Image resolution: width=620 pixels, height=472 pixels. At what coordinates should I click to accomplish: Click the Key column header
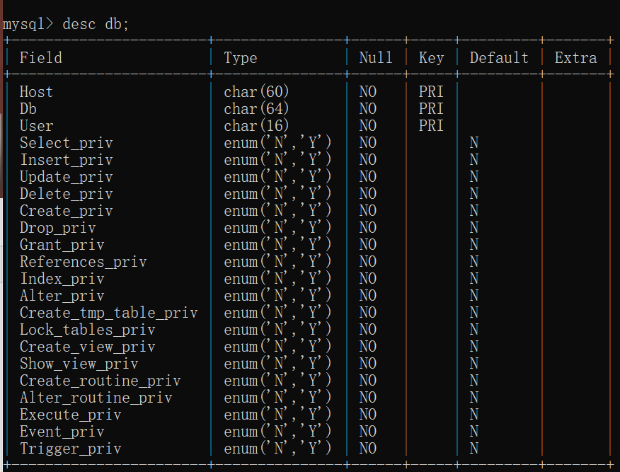[431, 58]
